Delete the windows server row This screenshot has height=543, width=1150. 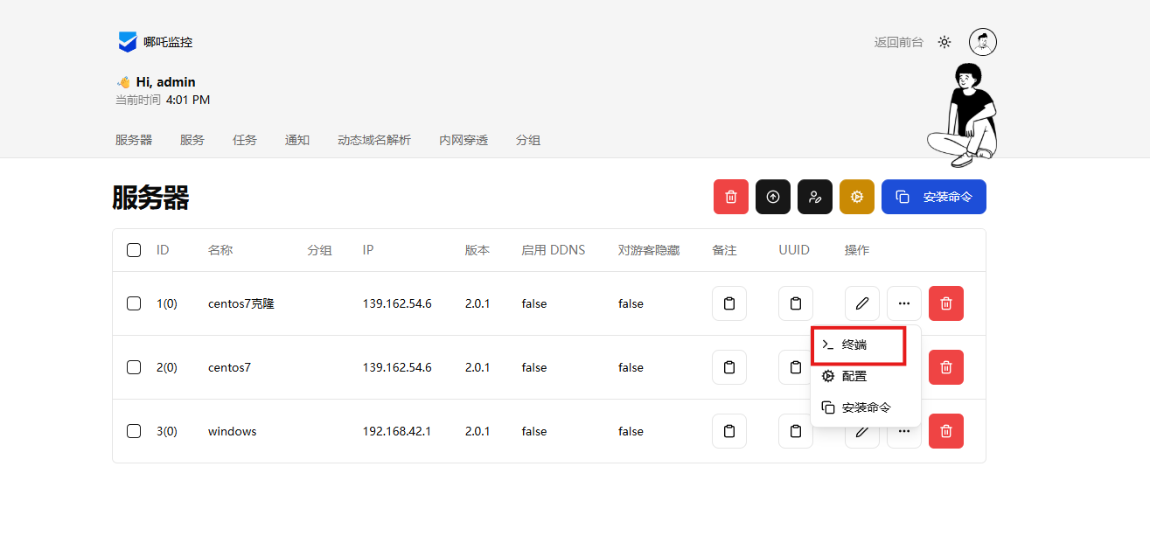(946, 431)
